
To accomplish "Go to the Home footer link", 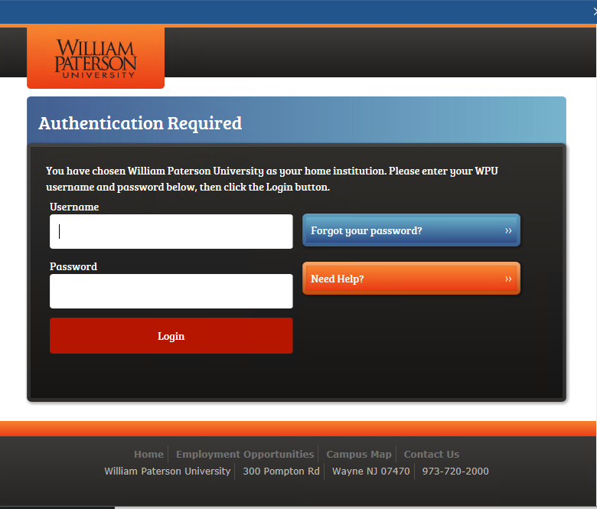I will (148, 454).
